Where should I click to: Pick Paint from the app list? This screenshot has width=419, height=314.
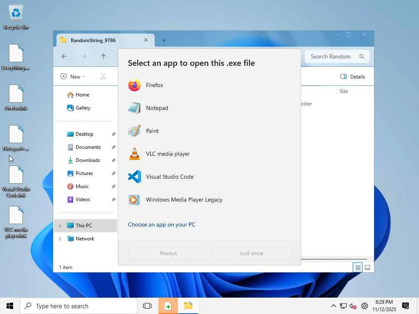tap(209, 131)
